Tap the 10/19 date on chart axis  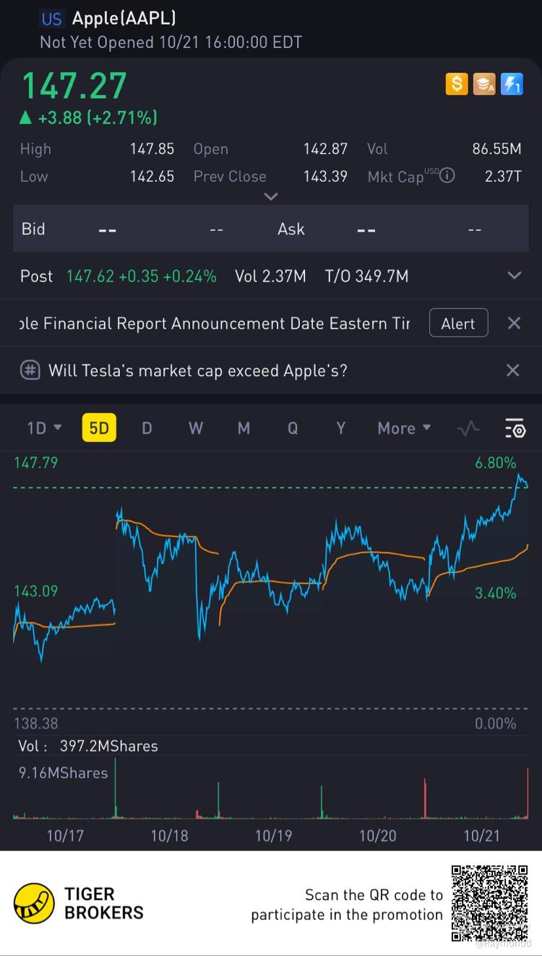pos(273,836)
